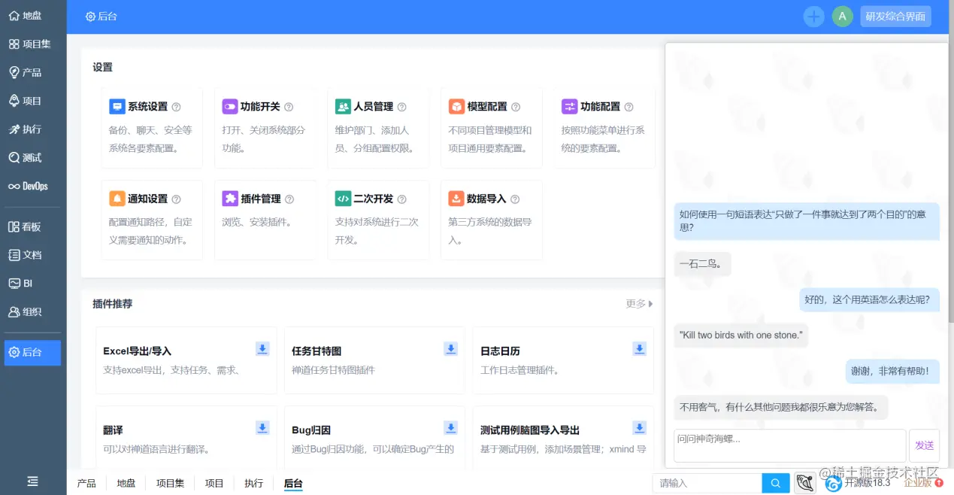Select 后台 in the sidebar
Screen dimensions: 954x495
pyautogui.click(x=33, y=352)
